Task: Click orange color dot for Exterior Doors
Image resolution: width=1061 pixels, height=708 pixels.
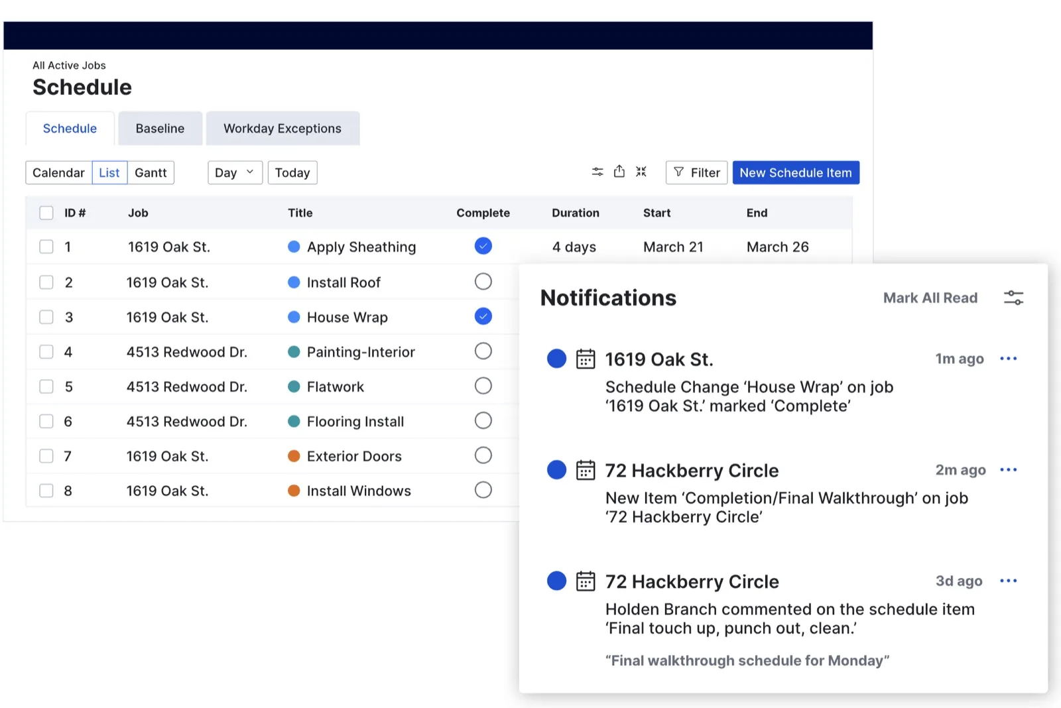Action: pos(294,456)
